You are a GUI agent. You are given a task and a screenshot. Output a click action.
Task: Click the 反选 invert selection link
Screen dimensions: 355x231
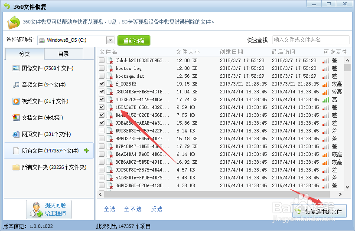pyautogui.click(x=156, y=209)
